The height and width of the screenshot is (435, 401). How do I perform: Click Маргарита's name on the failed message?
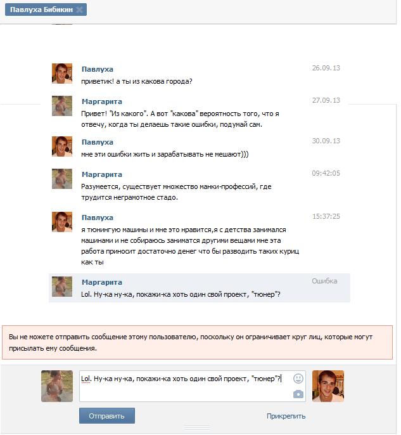(101, 282)
